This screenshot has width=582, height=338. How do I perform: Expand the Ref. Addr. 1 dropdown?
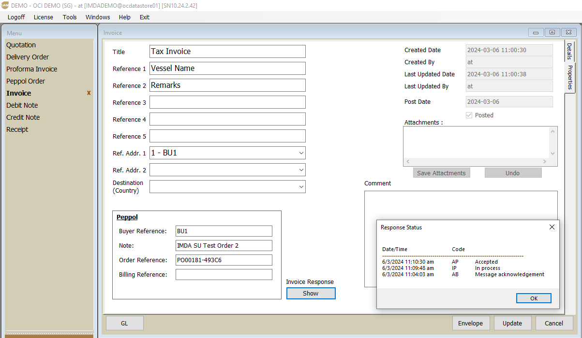301,153
